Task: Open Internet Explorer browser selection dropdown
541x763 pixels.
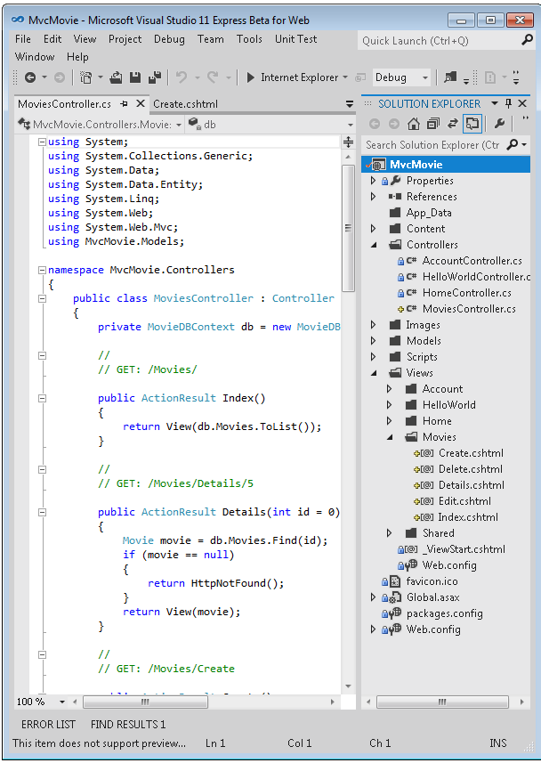Action: [345, 77]
